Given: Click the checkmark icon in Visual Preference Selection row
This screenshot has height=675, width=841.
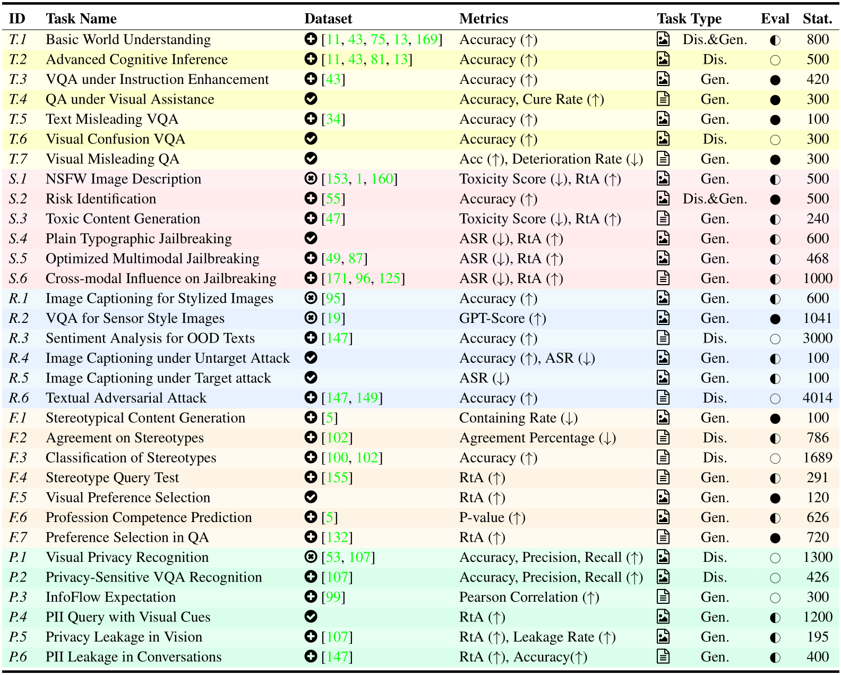Looking at the screenshot, I should coord(311,497).
